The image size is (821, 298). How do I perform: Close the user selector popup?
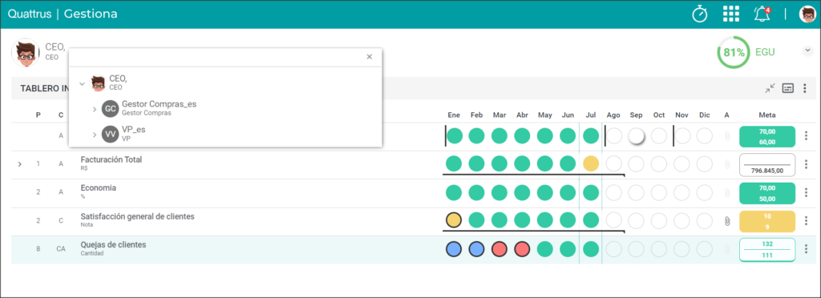tap(369, 56)
